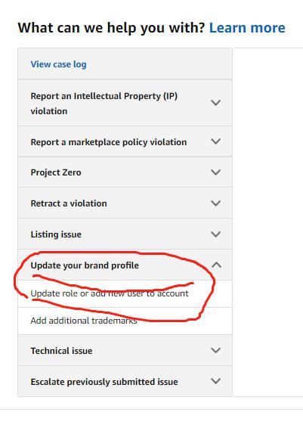This screenshot has width=303, height=428.
Task: Click the Listing issue heading
Action: pos(56,234)
